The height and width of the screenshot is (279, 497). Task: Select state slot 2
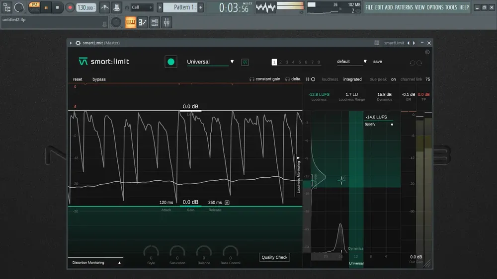(x=280, y=62)
